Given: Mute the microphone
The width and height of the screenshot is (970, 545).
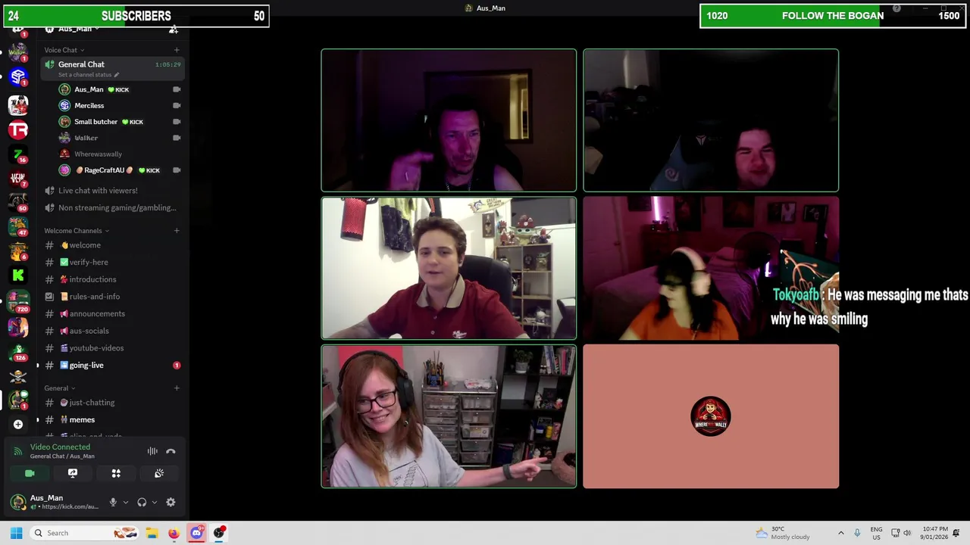Looking at the screenshot, I should 113,502.
